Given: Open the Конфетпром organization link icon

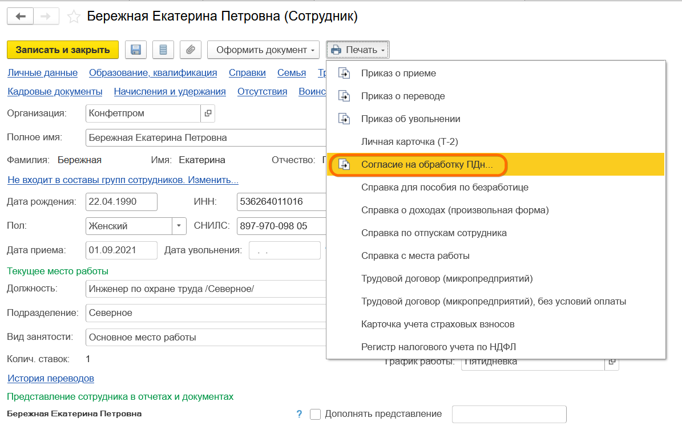Looking at the screenshot, I should 208,113.
